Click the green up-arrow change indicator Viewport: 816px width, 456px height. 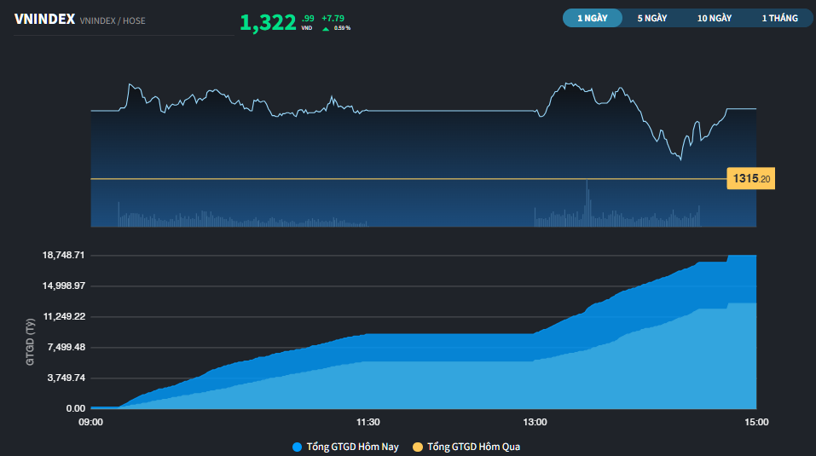[325, 28]
